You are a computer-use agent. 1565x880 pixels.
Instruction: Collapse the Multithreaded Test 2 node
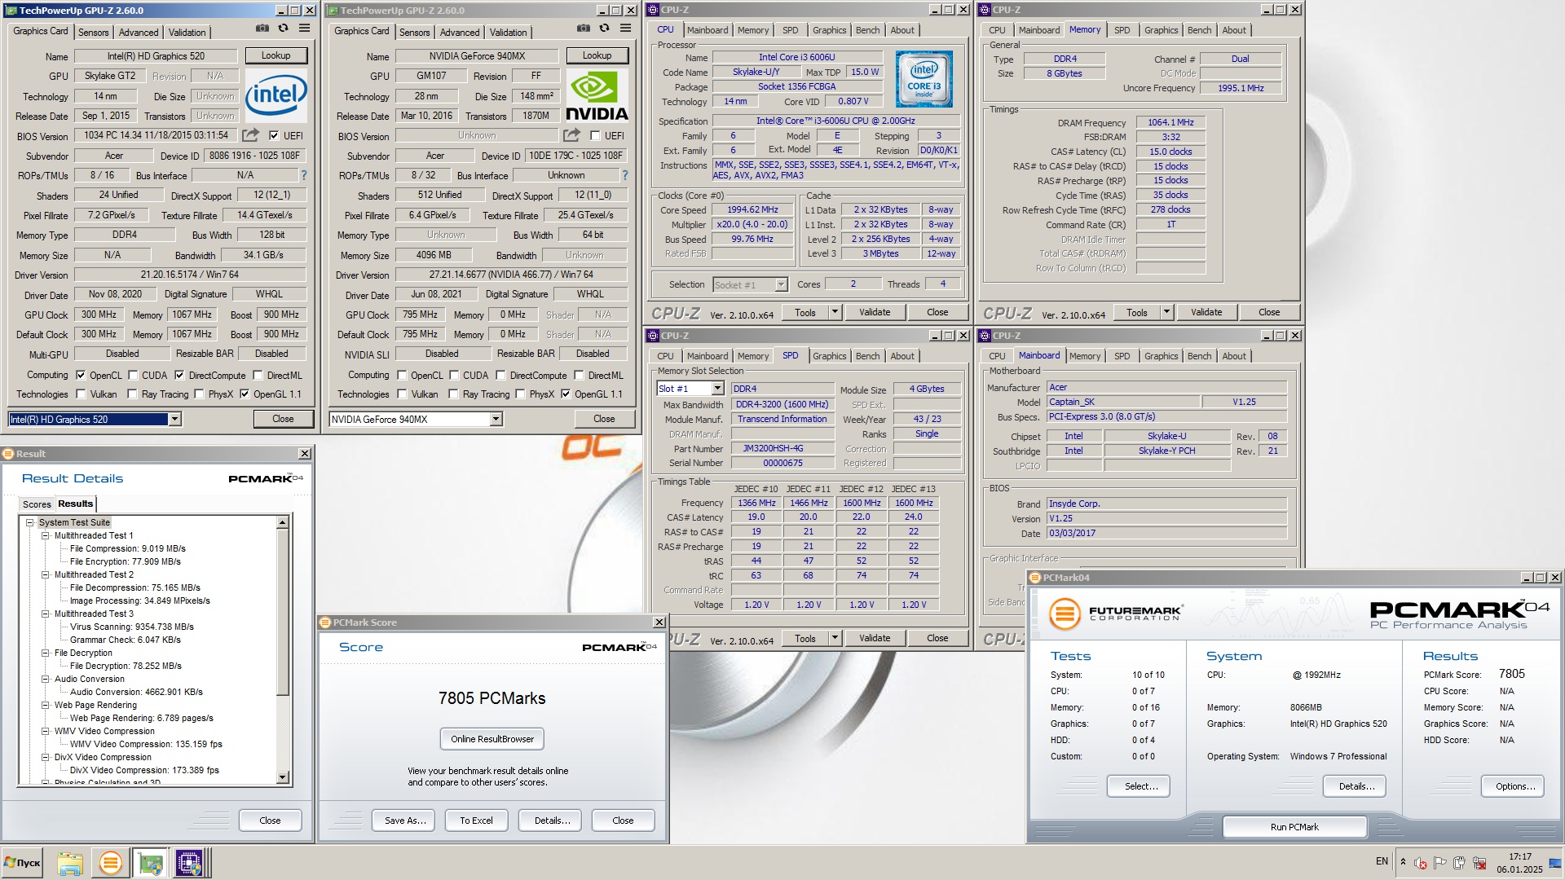46,574
